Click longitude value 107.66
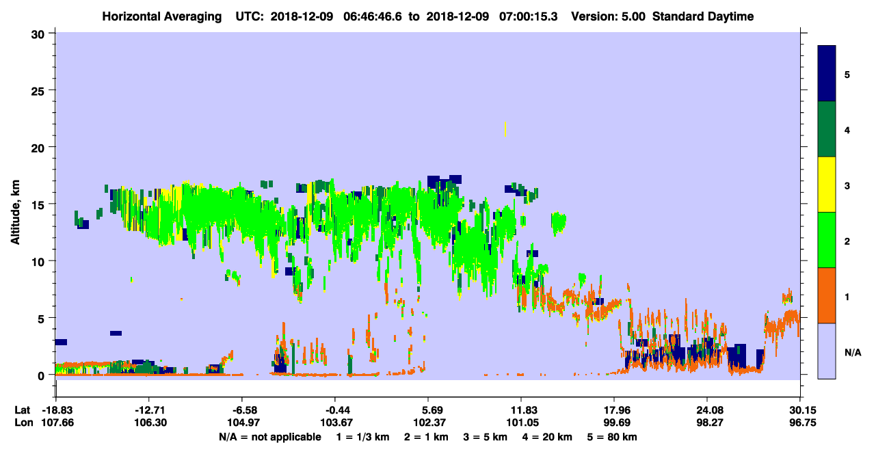This screenshot has width=889, height=456. (57, 423)
